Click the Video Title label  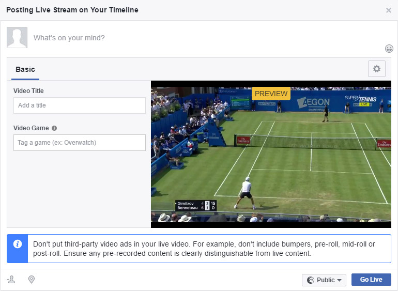[x=28, y=91]
